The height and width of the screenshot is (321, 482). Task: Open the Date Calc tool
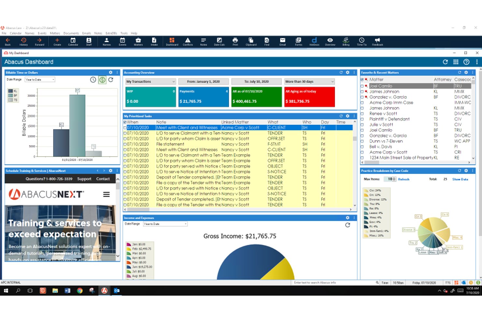click(219, 42)
